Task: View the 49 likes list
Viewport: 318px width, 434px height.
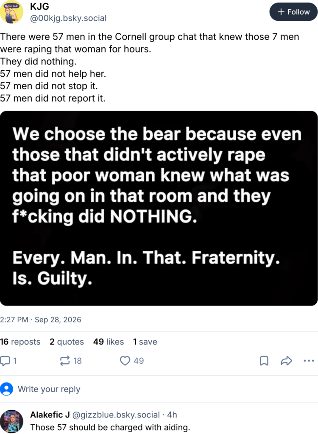Action: pyautogui.click(x=109, y=342)
